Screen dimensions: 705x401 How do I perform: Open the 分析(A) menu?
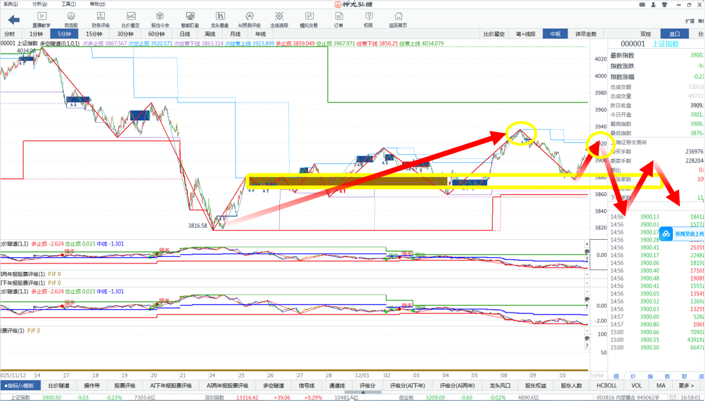[x=40, y=3]
